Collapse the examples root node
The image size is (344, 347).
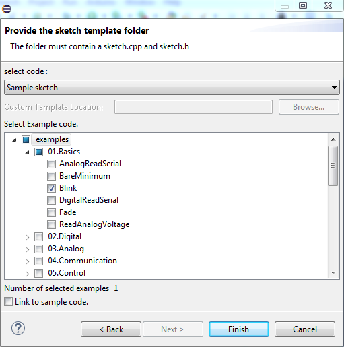[x=14, y=140]
